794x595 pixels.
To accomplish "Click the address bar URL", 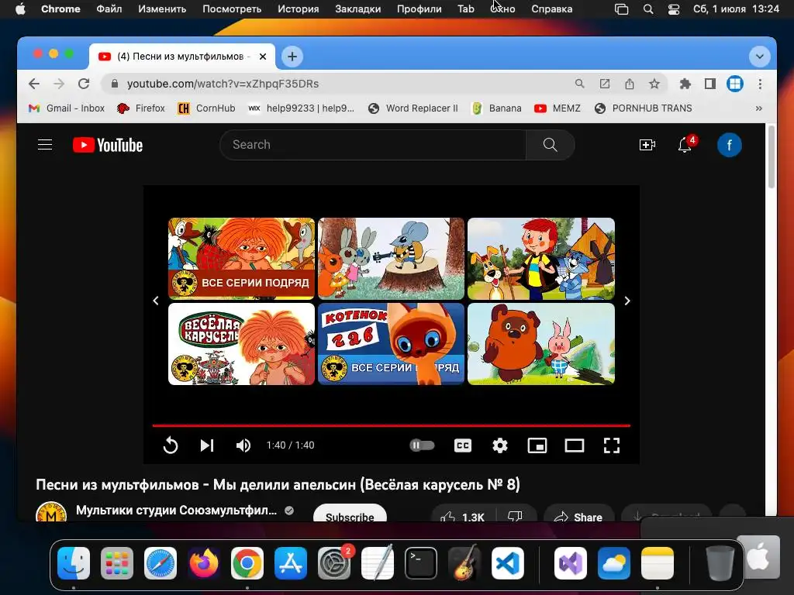I will pyautogui.click(x=223, y=84).
